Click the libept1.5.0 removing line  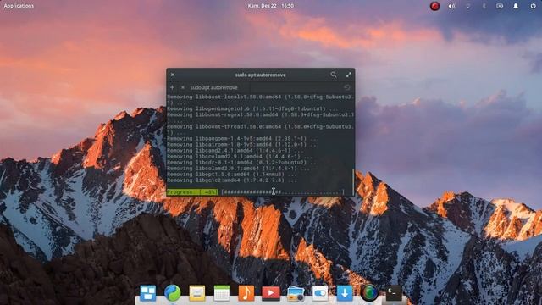point(232,175)
